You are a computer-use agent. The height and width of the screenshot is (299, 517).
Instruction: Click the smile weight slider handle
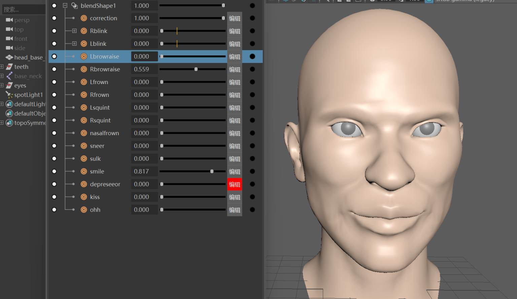[212, 172]
